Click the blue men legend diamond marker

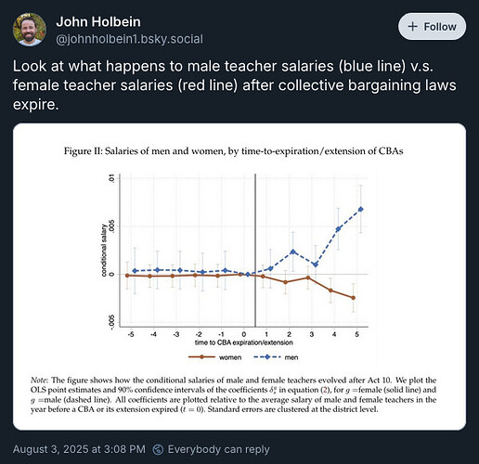pyautogui.click(x=267, y=357)
